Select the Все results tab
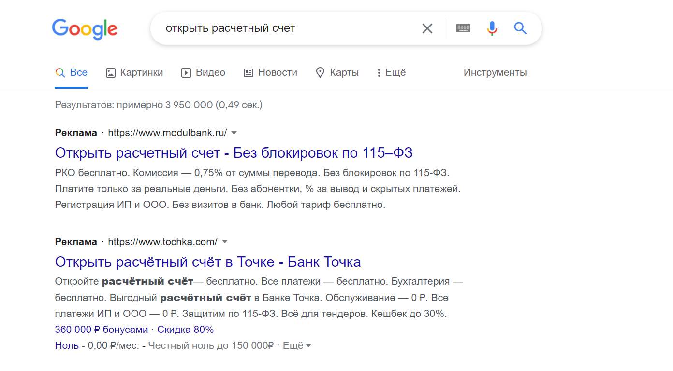The width and height of the screenshot is (673, 371). click(x=72, y=73)
